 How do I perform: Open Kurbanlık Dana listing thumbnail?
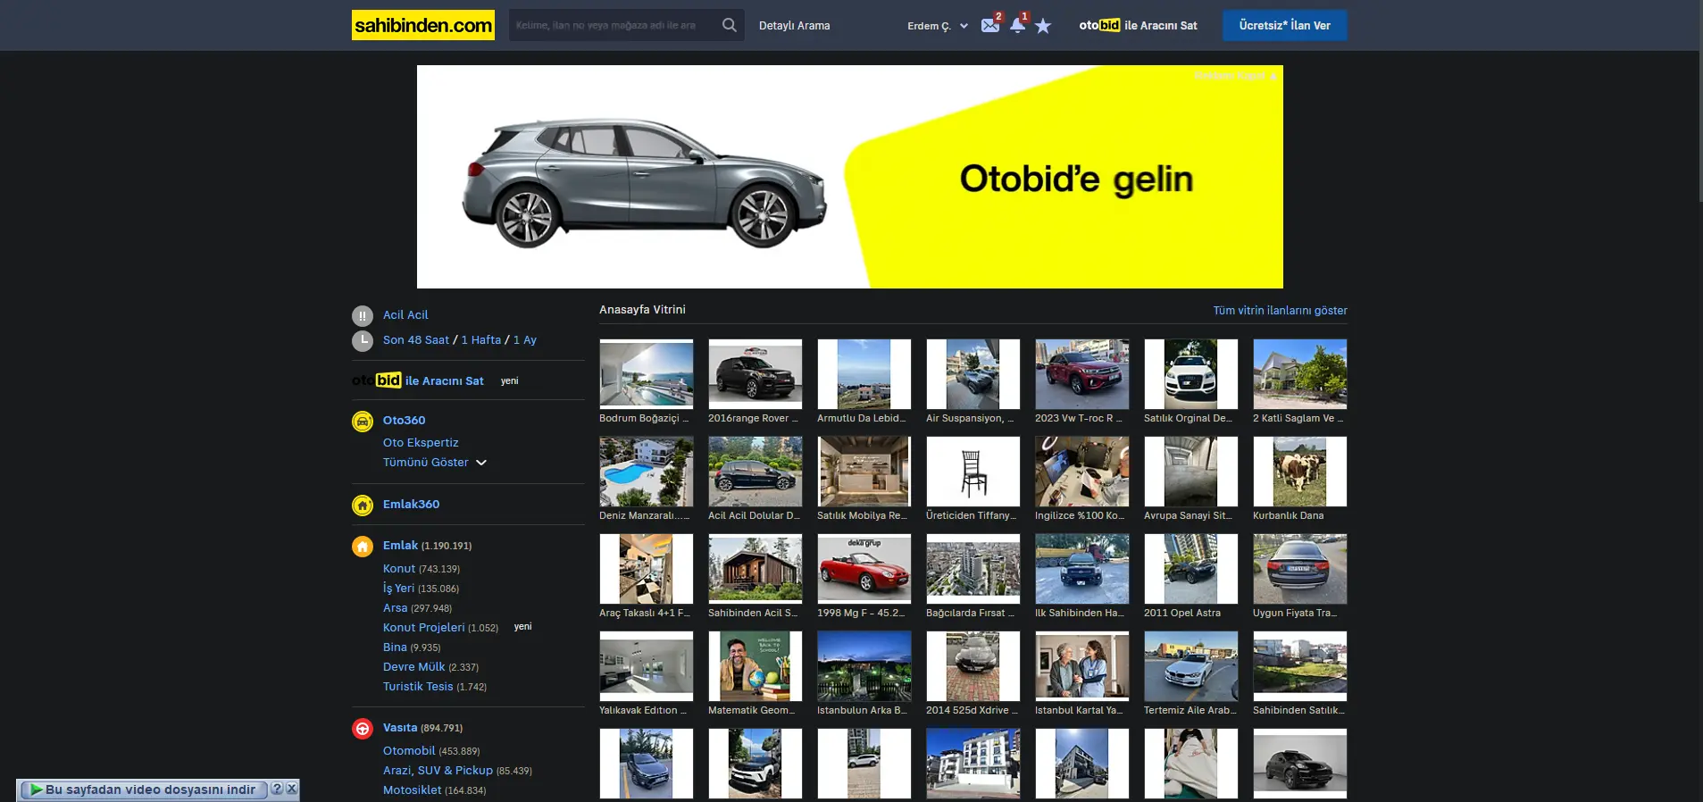1300,472
